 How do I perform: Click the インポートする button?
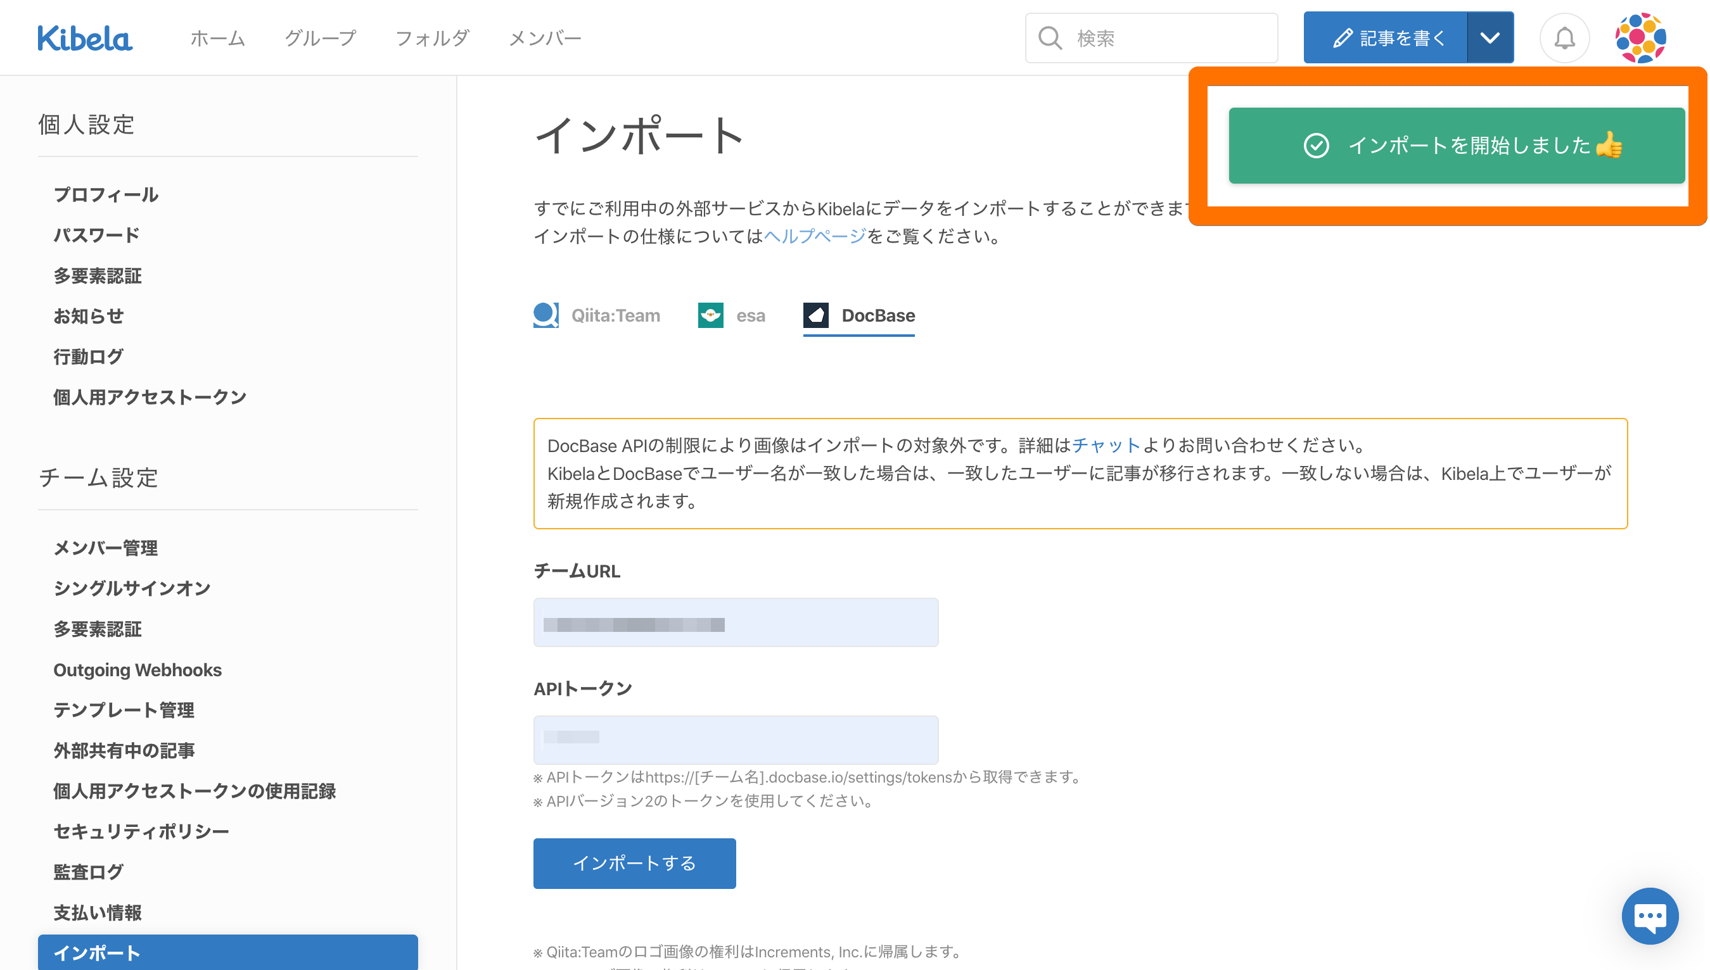(634, 863)
